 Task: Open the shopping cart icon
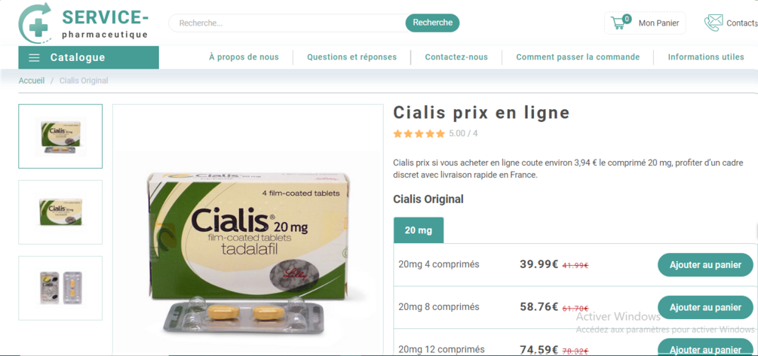[617, 23]
